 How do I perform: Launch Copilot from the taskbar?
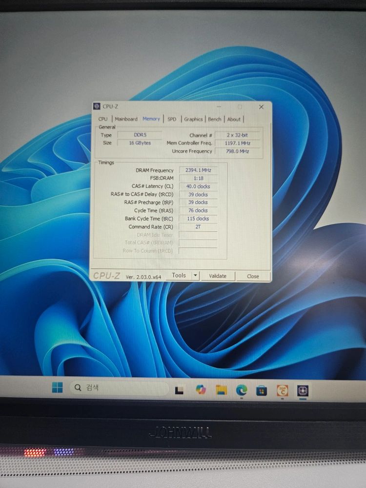201,389
